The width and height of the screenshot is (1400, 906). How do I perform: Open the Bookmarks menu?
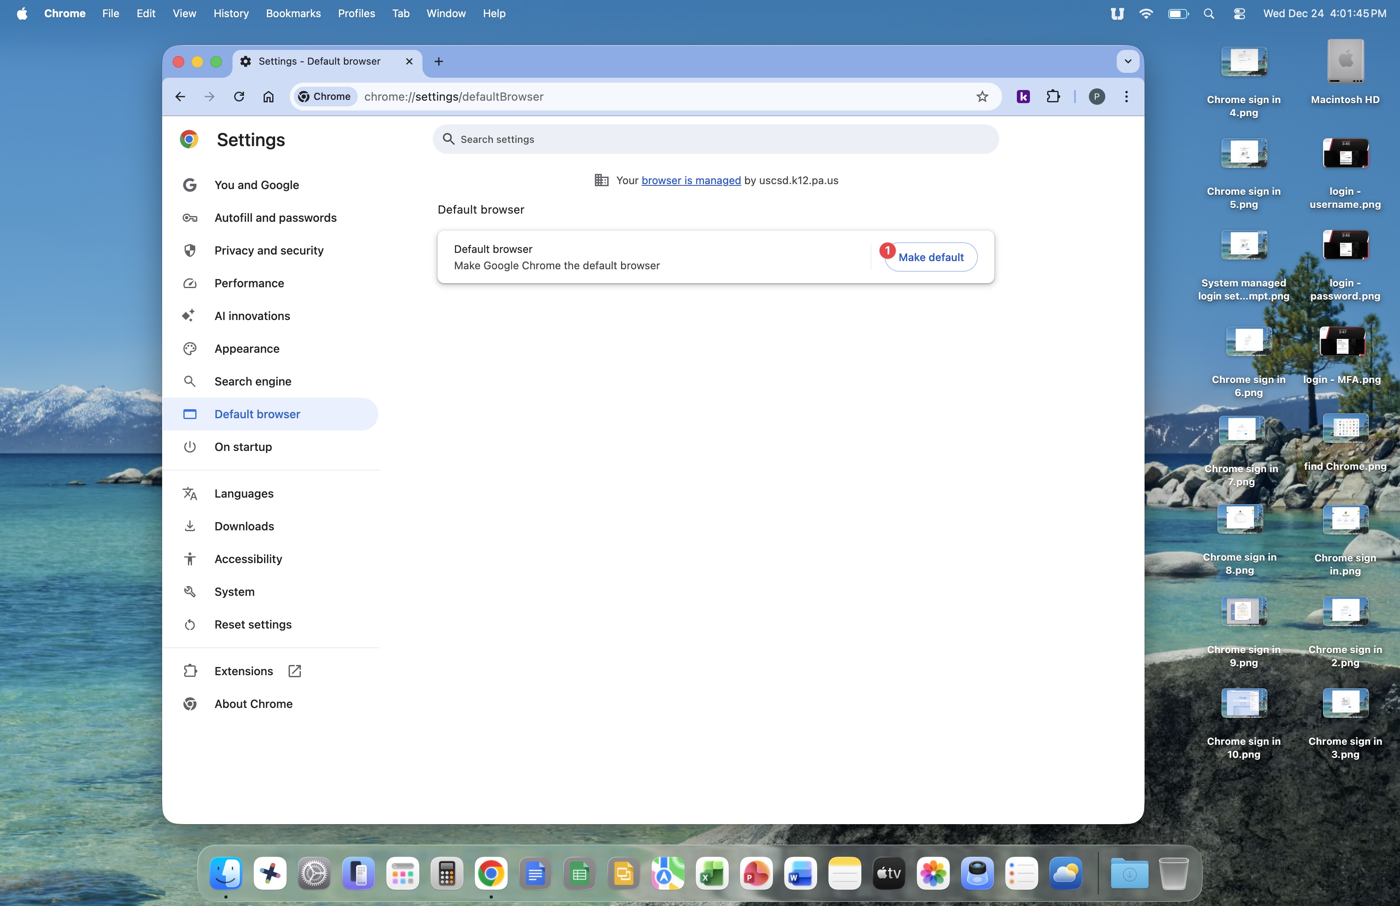point(293,14)
